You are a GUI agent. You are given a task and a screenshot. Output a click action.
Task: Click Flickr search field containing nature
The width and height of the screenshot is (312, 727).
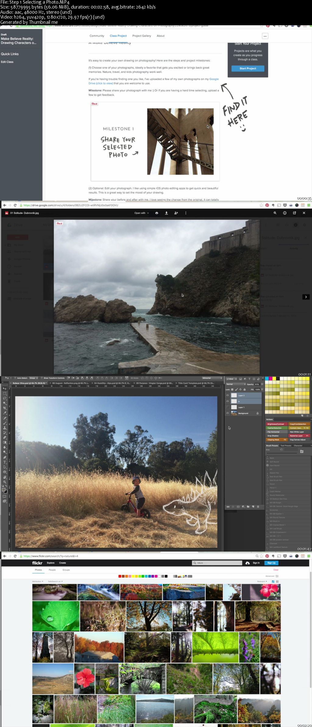(217, 563)
